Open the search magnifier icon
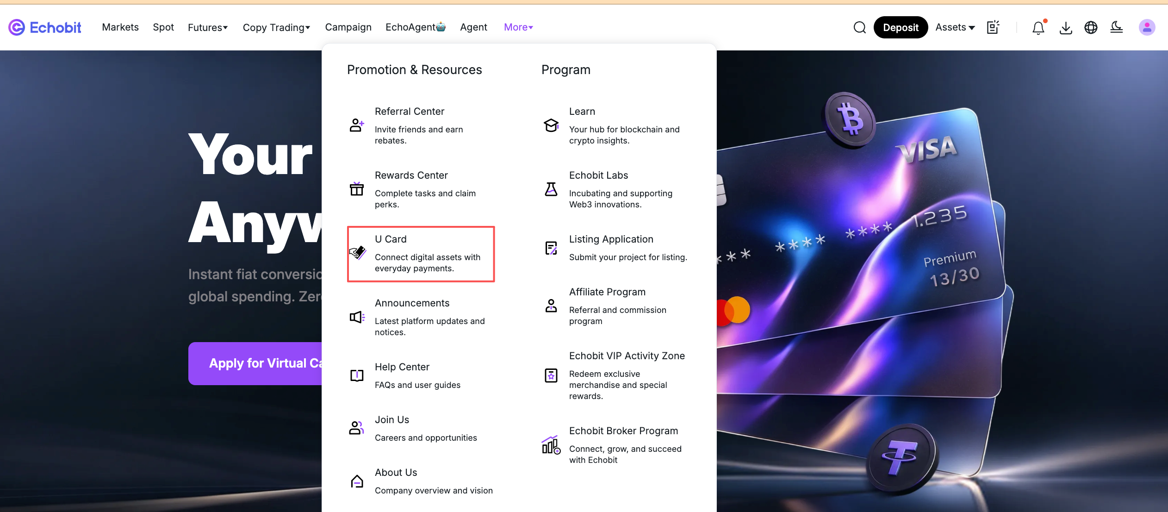 859,27
